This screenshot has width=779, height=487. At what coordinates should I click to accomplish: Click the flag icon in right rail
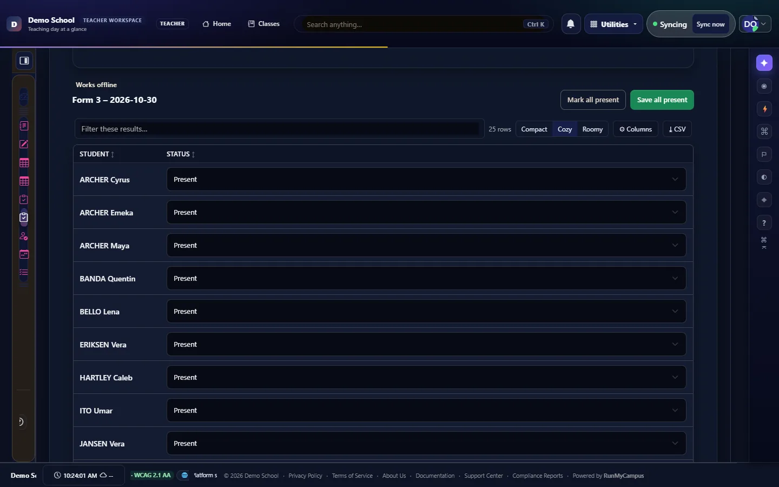[764, 154]
